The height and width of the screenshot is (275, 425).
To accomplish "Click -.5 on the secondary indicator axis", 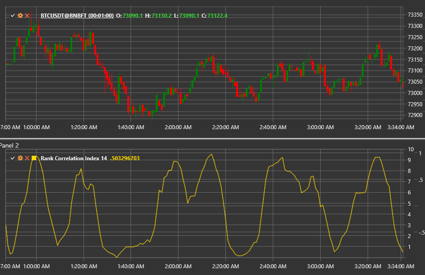I will [x=421, y=233].
